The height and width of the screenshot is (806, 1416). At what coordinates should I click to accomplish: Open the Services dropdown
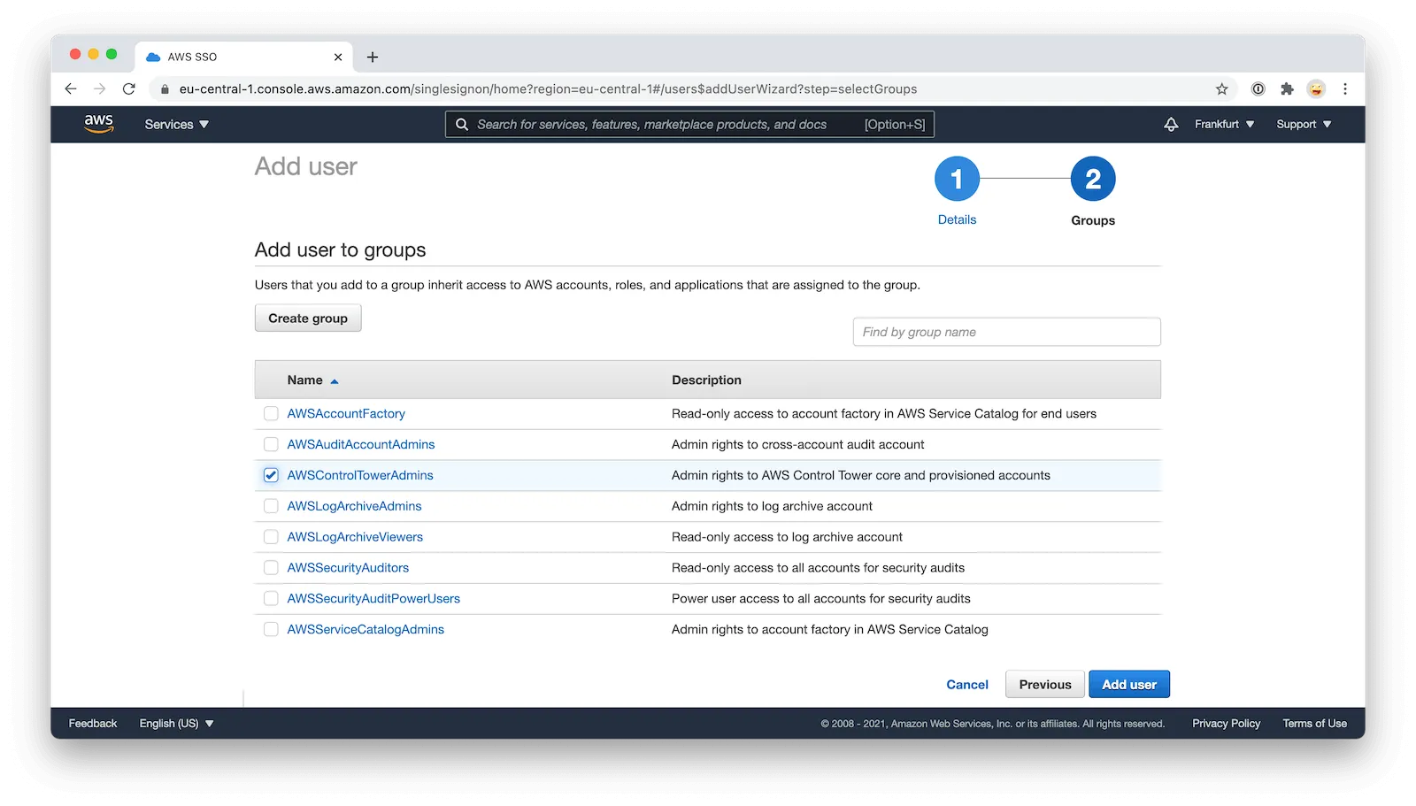coord(175,124)
